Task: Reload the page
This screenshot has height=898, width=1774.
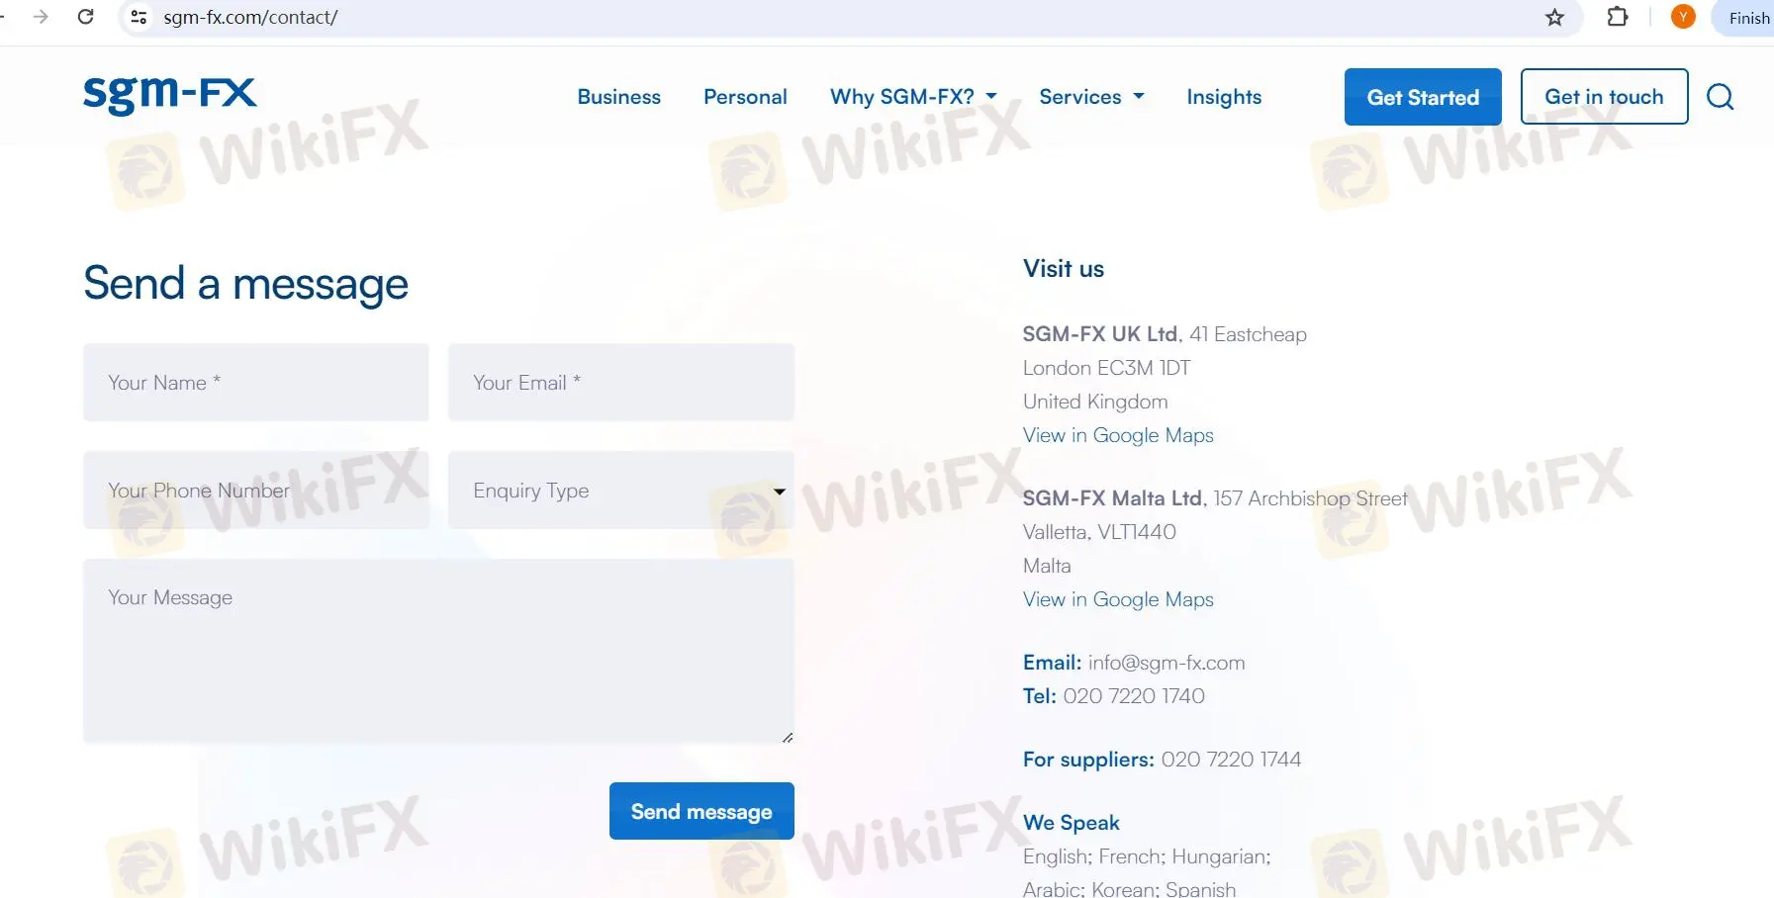Action: 86,17
